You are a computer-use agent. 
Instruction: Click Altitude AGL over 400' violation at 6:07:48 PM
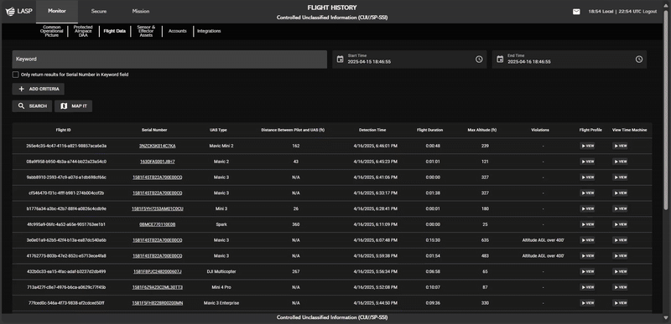(543, 240)
